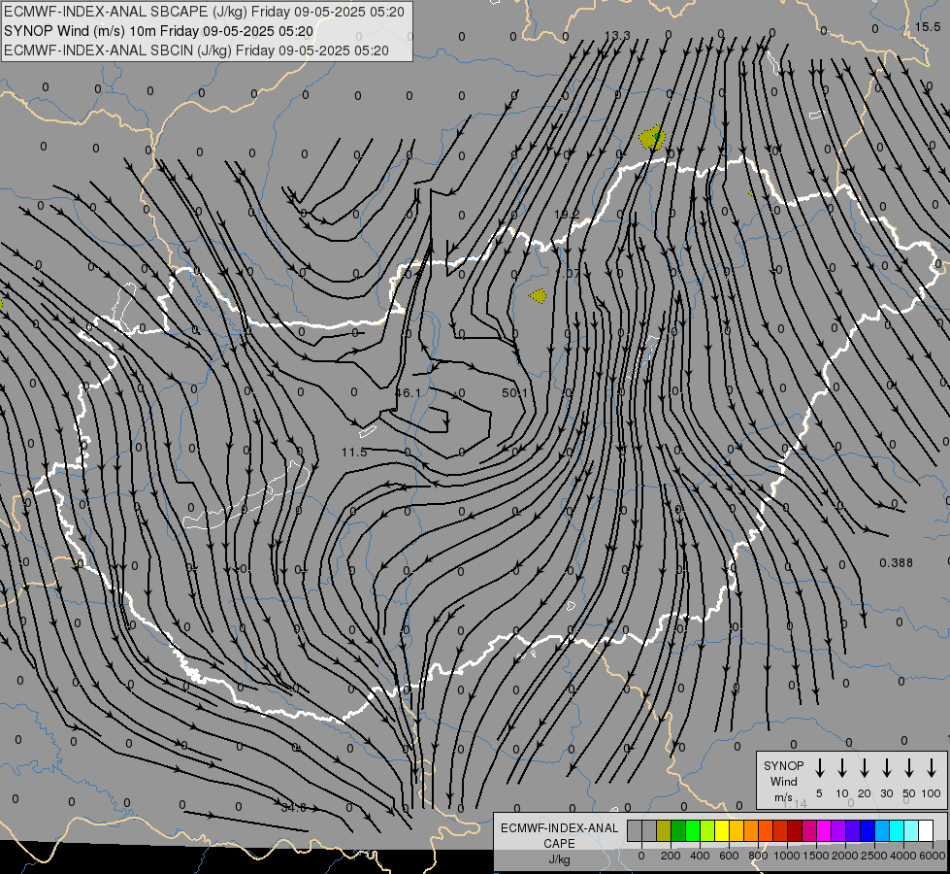
Task: Click the 20 m/s wind arrow in legend
Action: click(865, 768)
